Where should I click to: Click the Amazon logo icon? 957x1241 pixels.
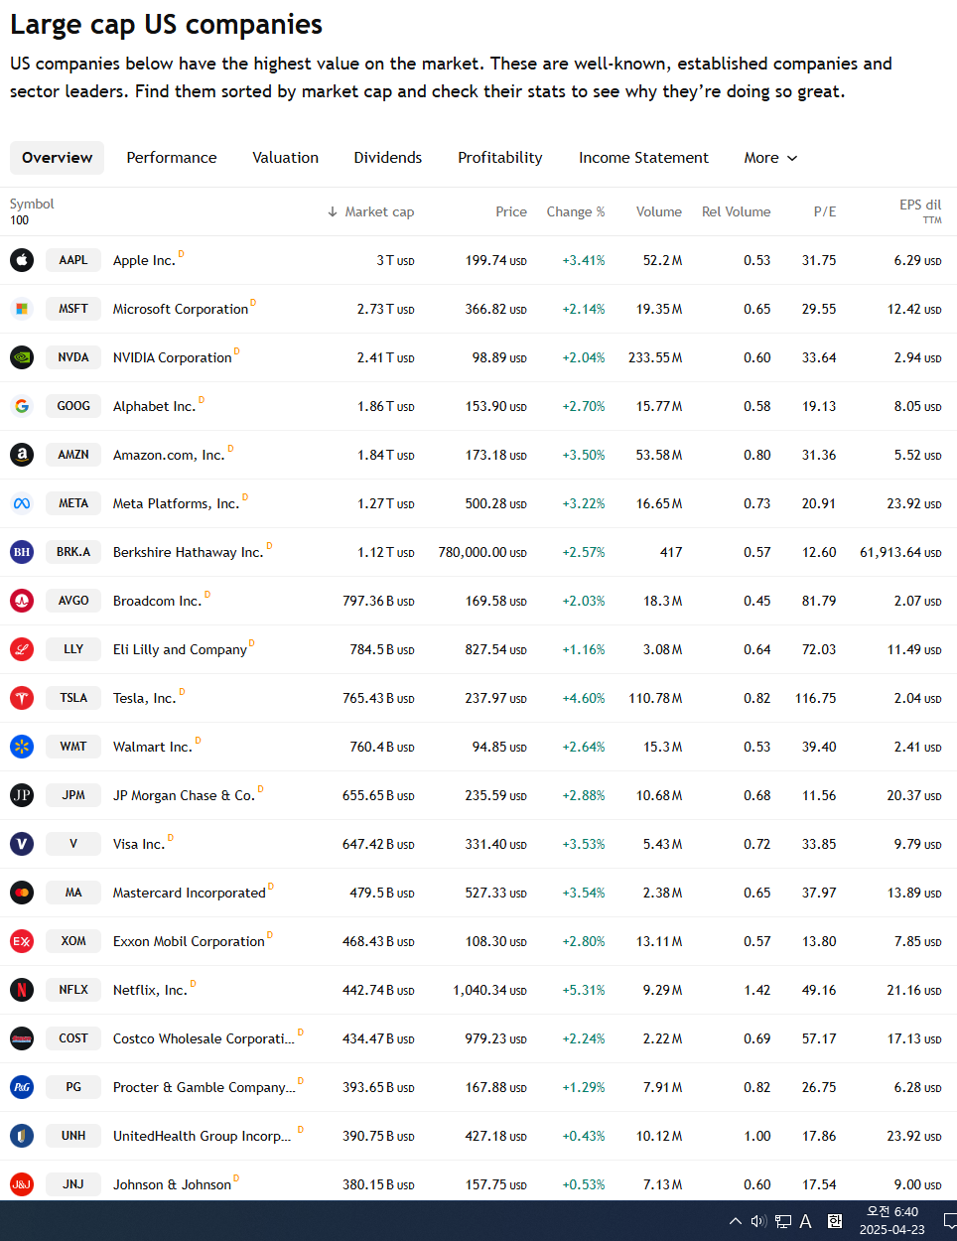click(x=22, y=455)
